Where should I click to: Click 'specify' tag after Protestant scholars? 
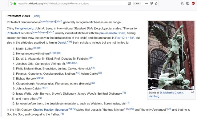click(x=36, y=32)
